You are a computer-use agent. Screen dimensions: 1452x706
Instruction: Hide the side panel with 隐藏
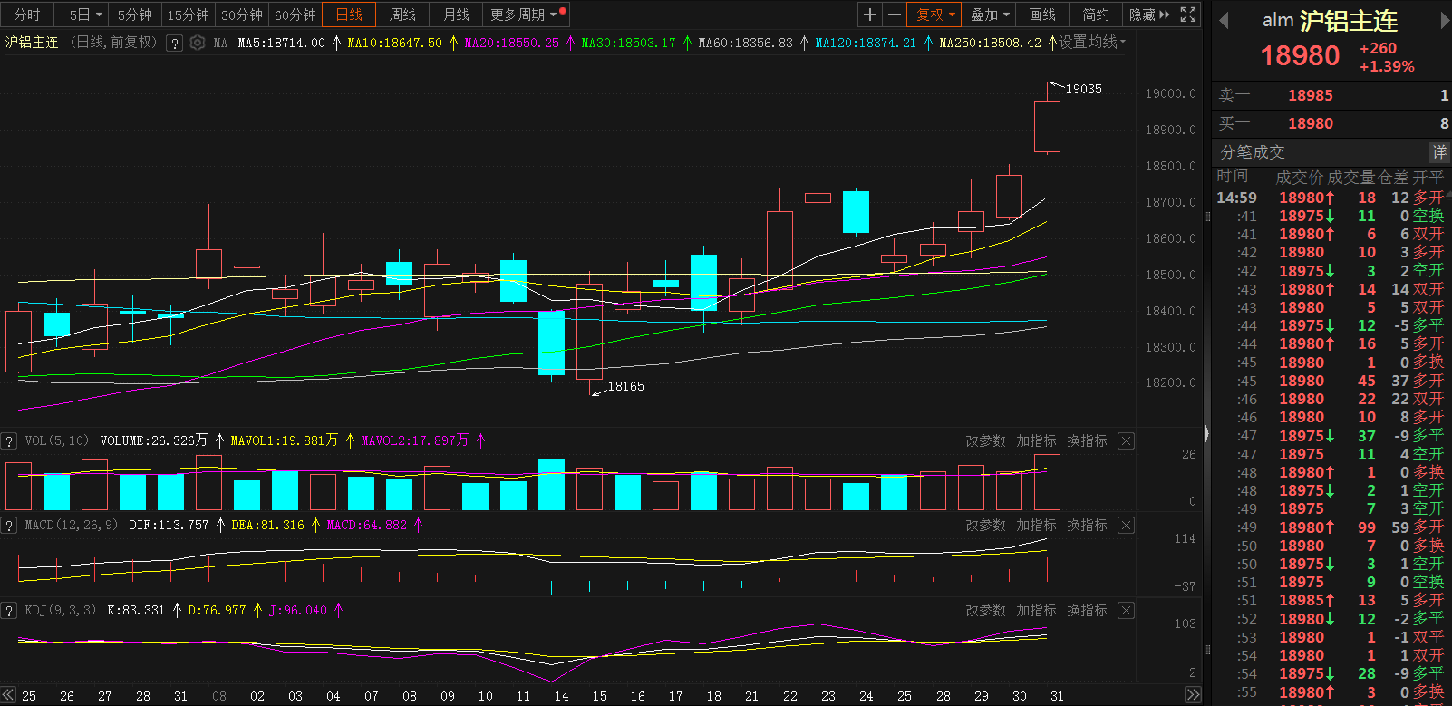1148,15
